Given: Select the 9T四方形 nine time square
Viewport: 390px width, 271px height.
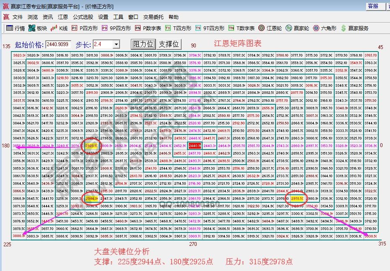Looking at the screenshot, I should point(206,28).
